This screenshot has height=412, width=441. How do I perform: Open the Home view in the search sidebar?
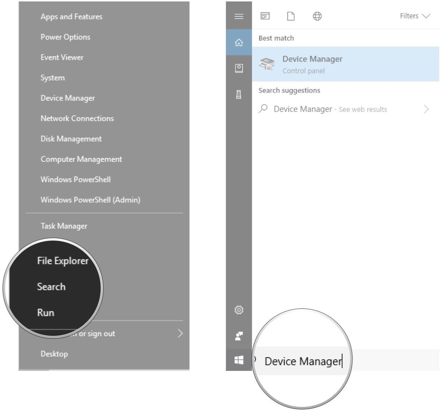click(x=239, y=43)
